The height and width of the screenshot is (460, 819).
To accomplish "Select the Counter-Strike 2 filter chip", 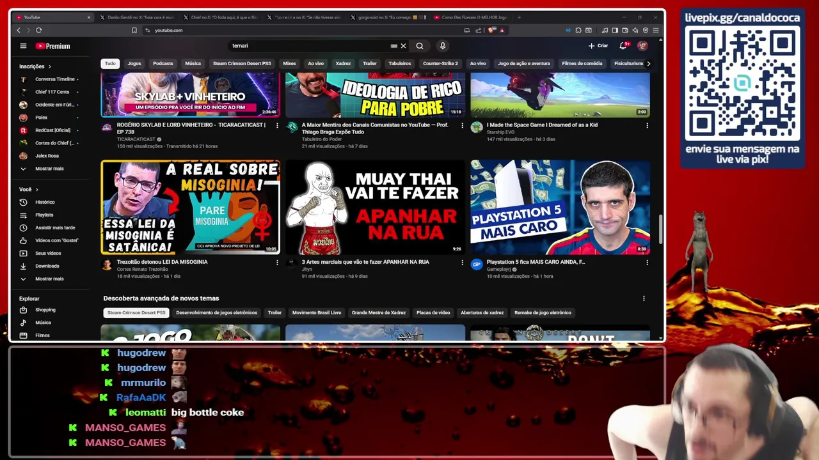I will point(440,63).
